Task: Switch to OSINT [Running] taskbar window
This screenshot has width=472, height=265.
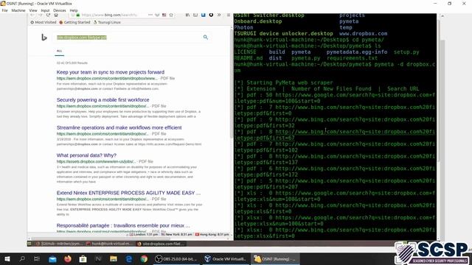Action: [275, 258]
